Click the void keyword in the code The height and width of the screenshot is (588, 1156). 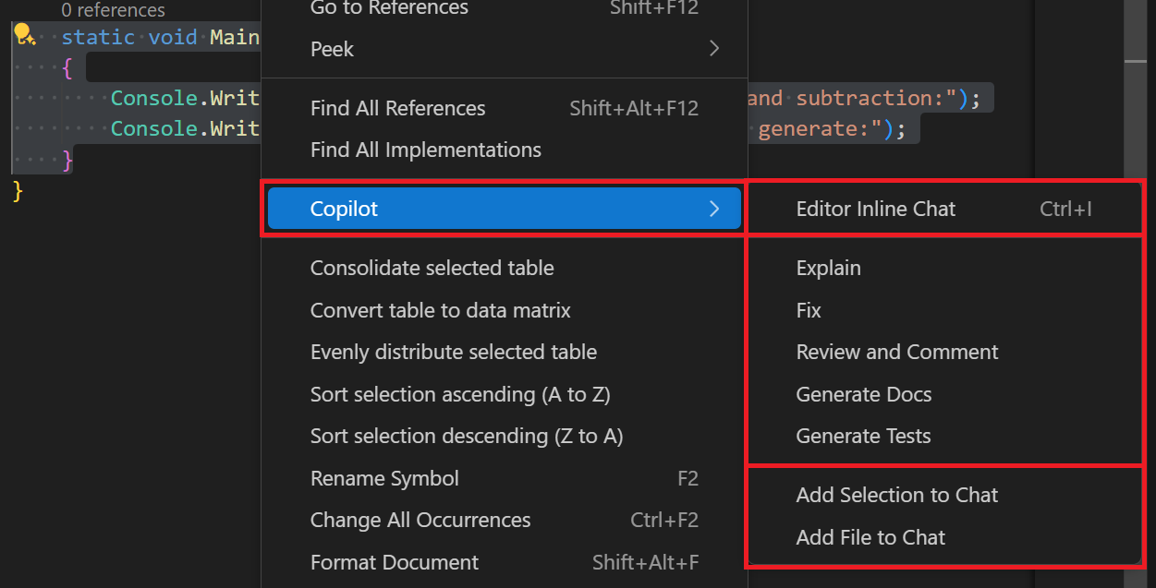pos(173,38)
